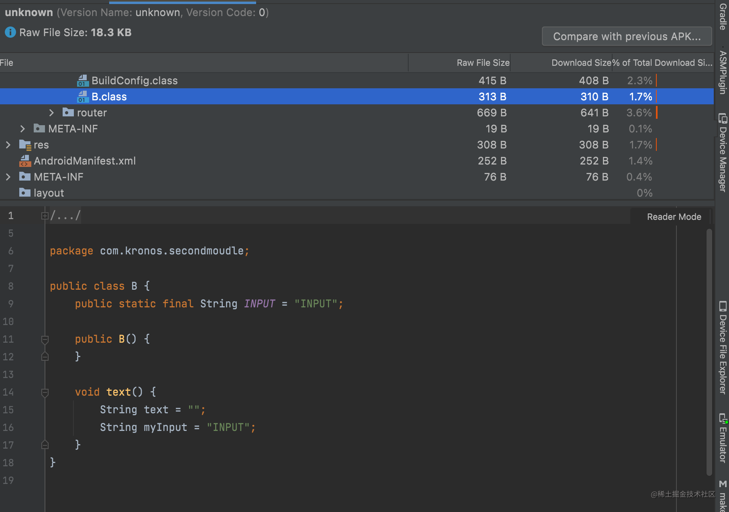Toggle Reader Mode in the editor
729x512 pixels.
674,217
